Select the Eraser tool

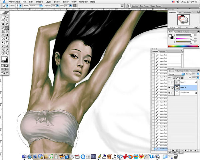(3, 35)
